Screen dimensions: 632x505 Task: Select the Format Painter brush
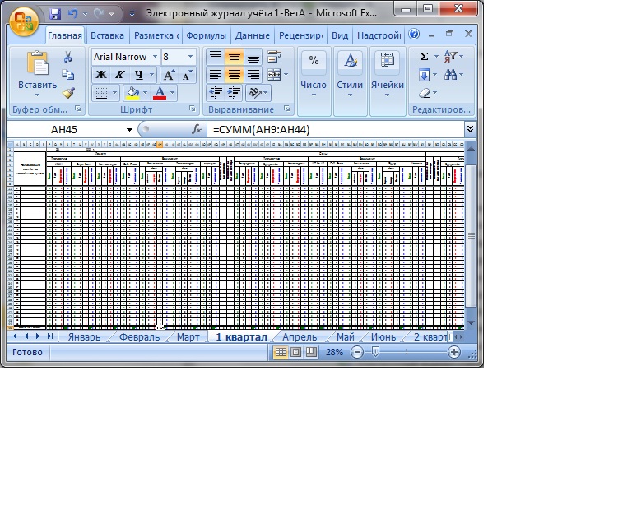point(68,93)
